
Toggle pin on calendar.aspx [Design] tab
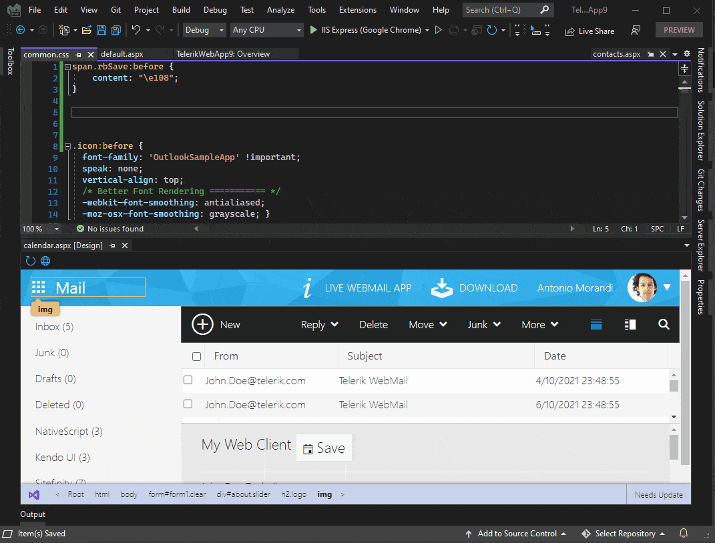tap(112, 245)
